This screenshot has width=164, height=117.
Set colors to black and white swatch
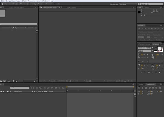click(156, 51)
